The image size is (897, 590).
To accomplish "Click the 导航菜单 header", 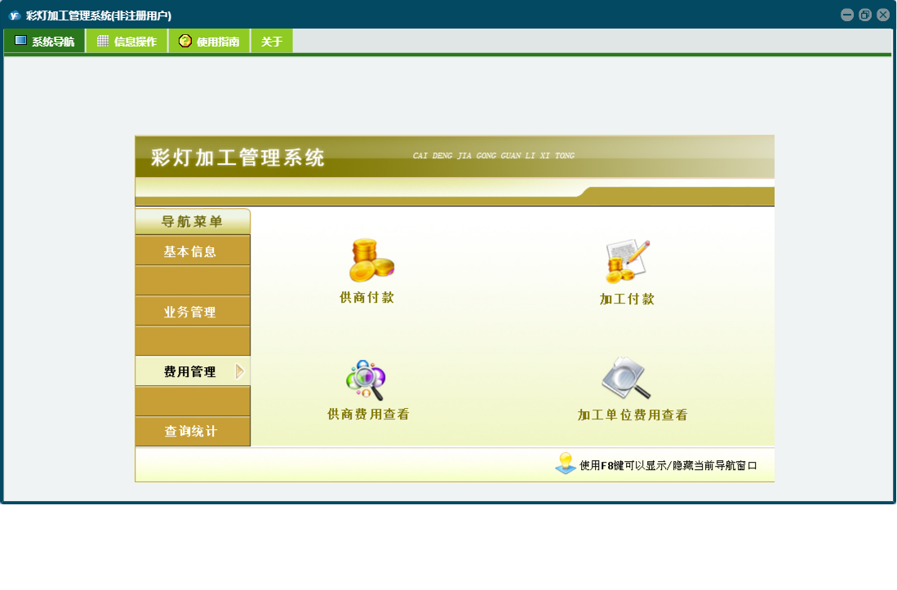I will 193,221.
